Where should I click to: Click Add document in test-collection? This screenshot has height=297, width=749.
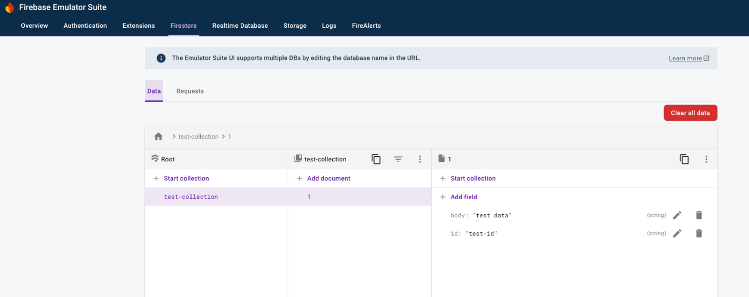[328, 178]
